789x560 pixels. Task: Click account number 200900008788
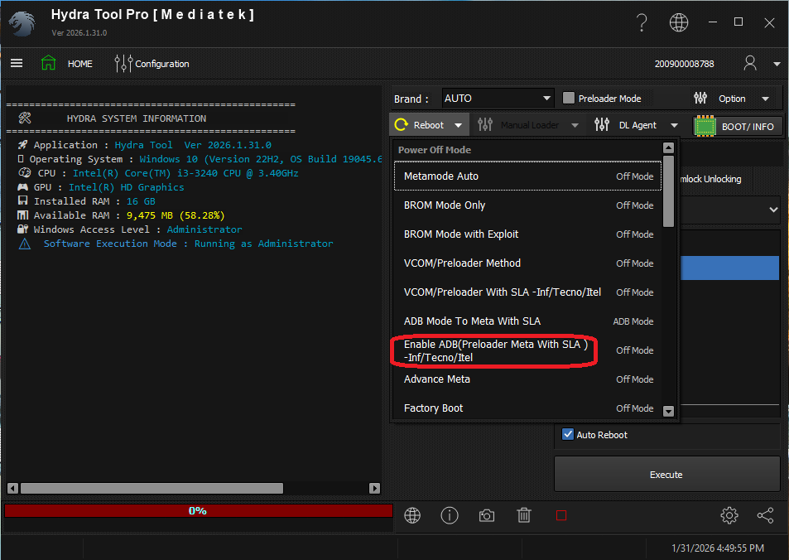pyautogui.click(x=684, y=64)
